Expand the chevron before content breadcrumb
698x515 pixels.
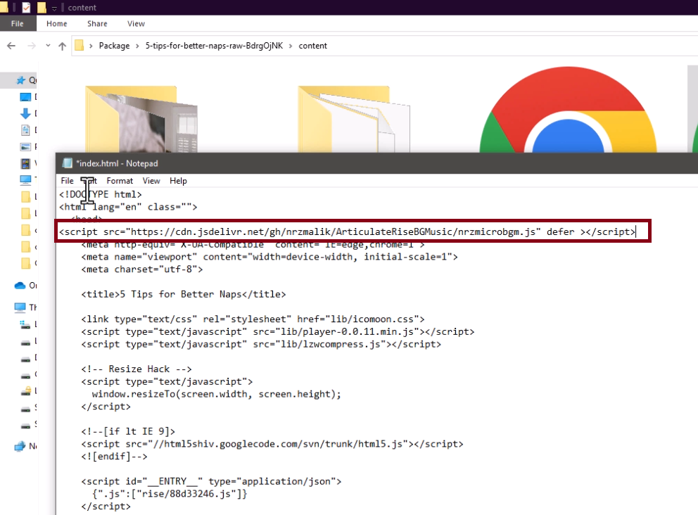coord(291,46)
